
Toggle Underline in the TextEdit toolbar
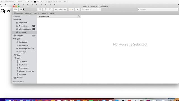(46, 2)
